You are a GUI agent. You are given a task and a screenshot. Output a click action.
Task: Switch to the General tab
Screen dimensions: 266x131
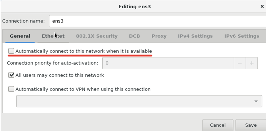pos(20,36)
